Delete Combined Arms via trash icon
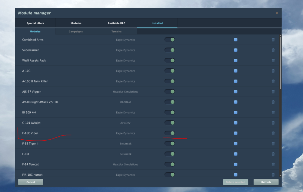 [273, 40]
